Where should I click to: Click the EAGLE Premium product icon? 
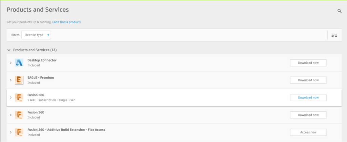(x=19, y=80)
